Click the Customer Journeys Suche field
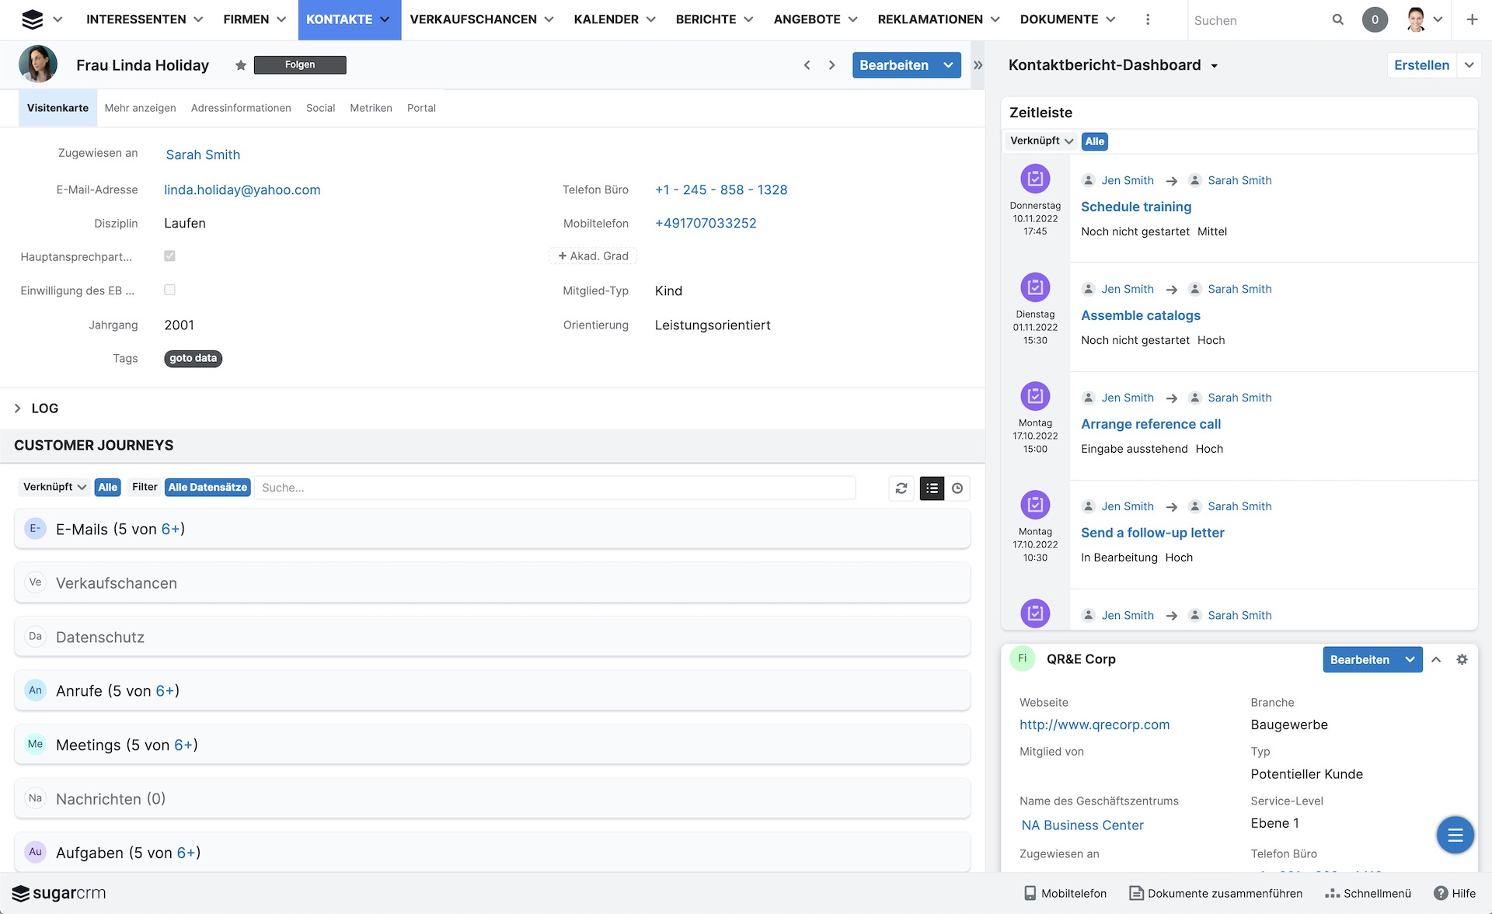 pyautogui.click(x=555, y=488)
